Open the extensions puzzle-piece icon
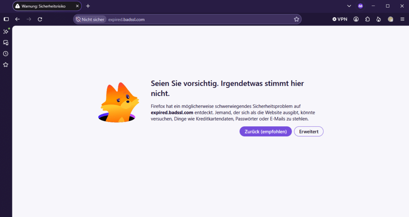Viewport: 409px width, 217px height. (x=367, y=19)
